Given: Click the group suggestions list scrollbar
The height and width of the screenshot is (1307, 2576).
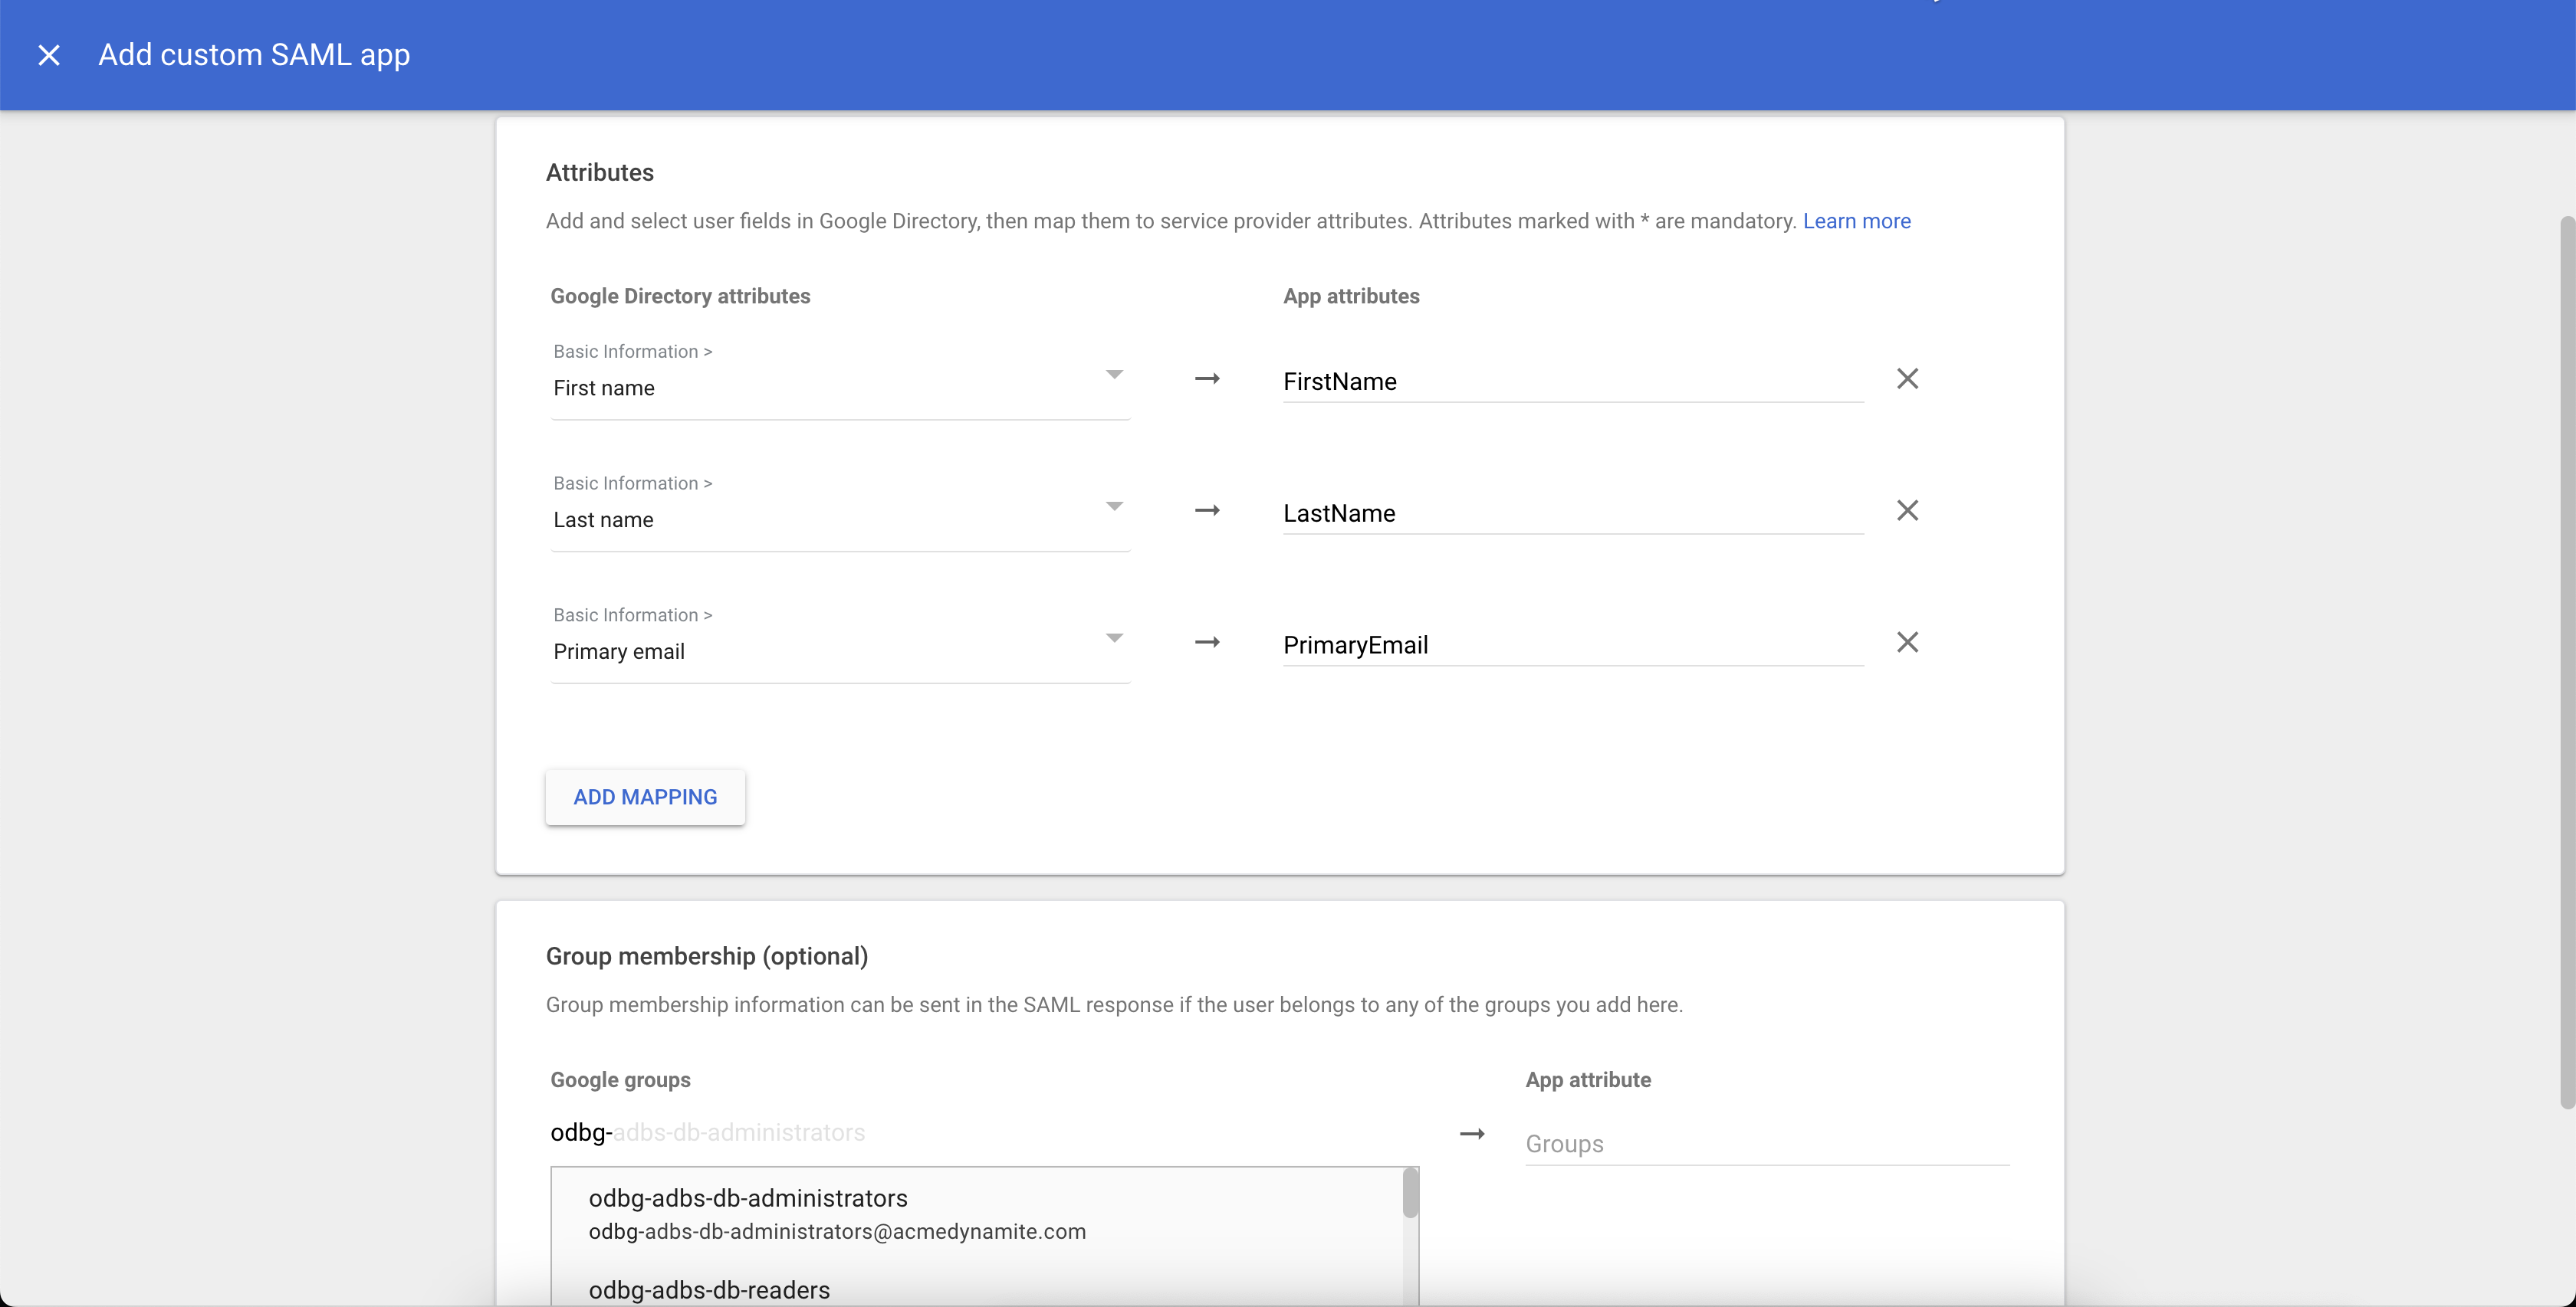Looking at the screenshot, I should [x=1410, y=1193].
